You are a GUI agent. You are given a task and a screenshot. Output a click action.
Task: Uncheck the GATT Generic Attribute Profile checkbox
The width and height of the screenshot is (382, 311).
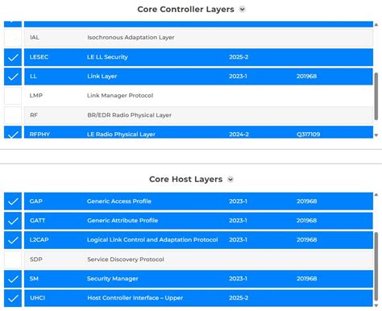tap(13, 221)
